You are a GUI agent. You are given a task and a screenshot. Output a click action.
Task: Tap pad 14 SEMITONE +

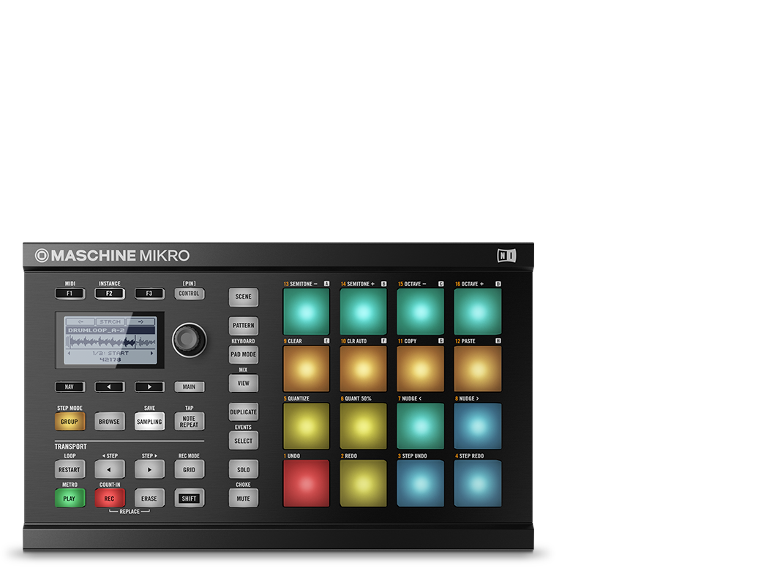363,312
